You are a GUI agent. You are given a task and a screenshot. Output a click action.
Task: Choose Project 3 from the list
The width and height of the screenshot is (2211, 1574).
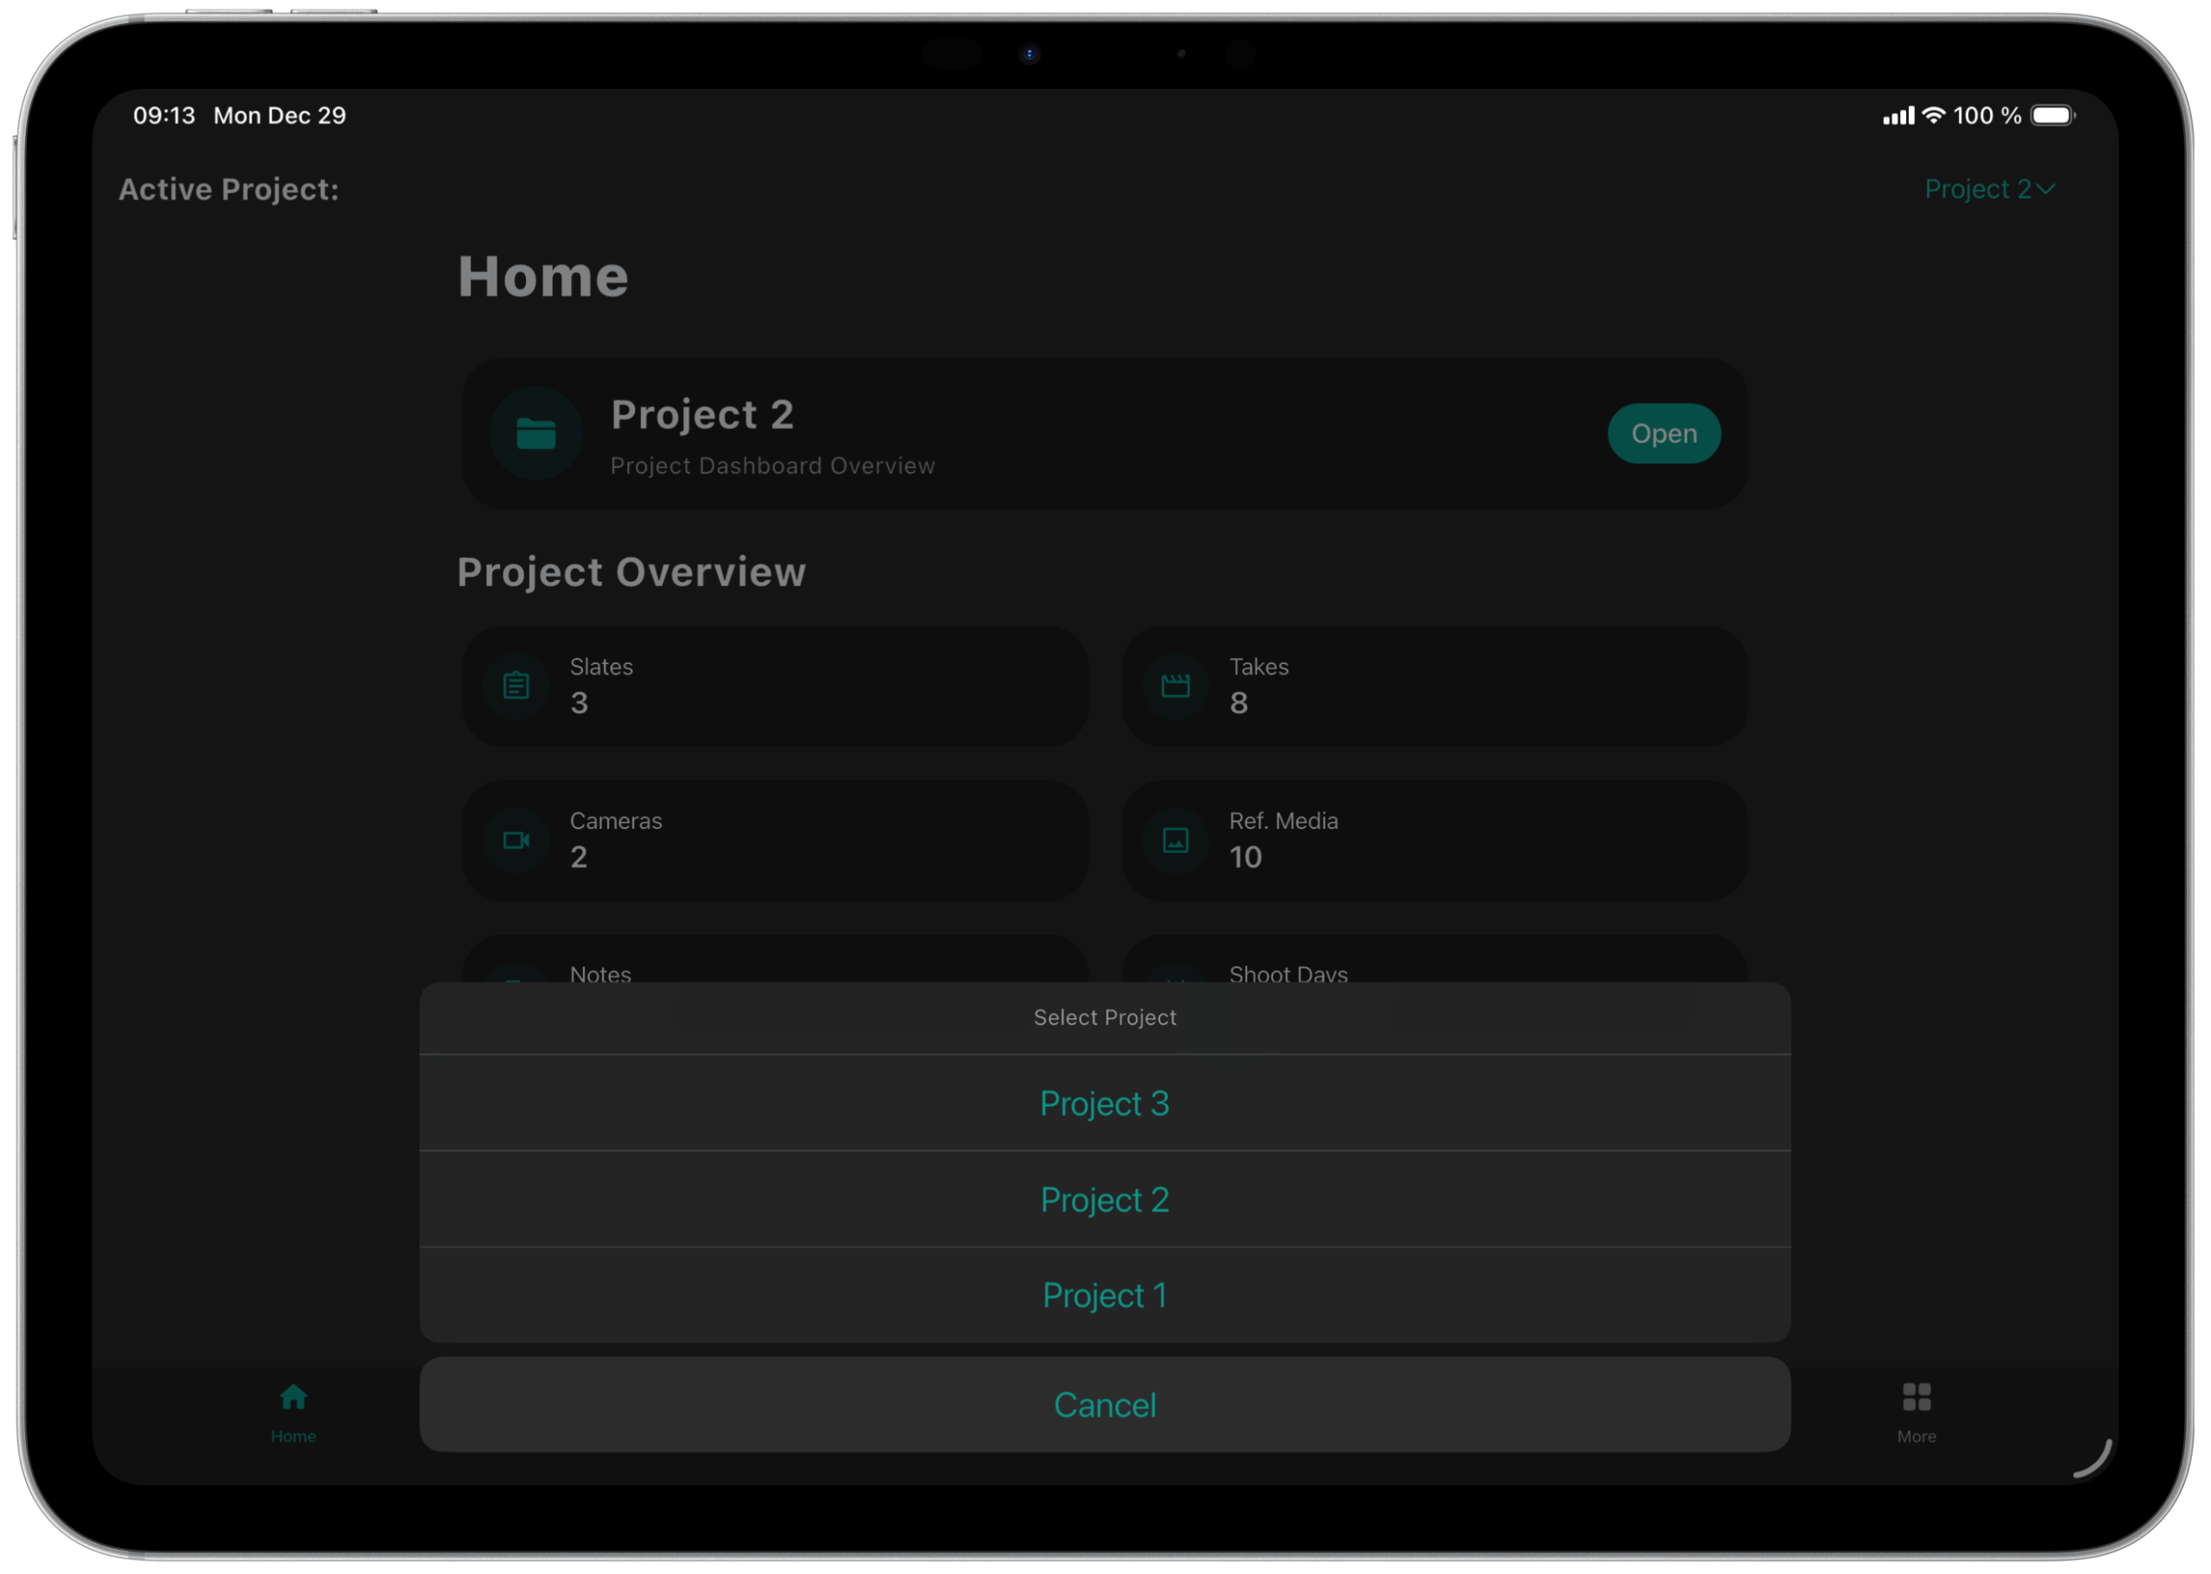[x=1104, y=1103]
